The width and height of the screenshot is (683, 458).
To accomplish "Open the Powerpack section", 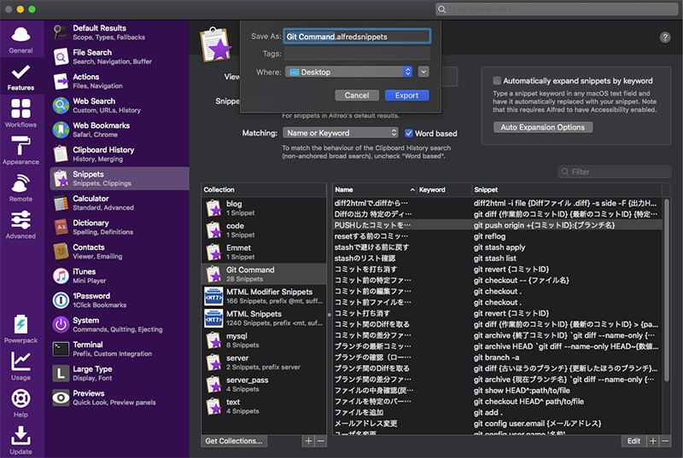I will [21, 329].
